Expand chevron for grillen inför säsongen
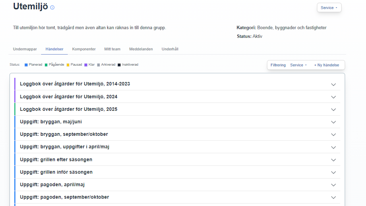This screenshot has width=366, height=206. [x=333, y=172]
